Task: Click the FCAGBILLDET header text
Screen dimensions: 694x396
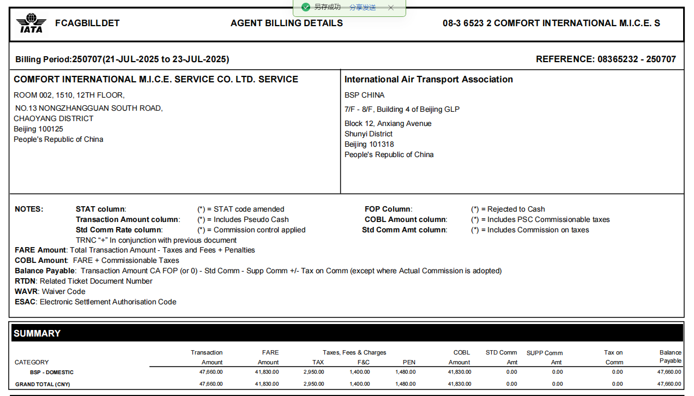Action: coord(87,23)
